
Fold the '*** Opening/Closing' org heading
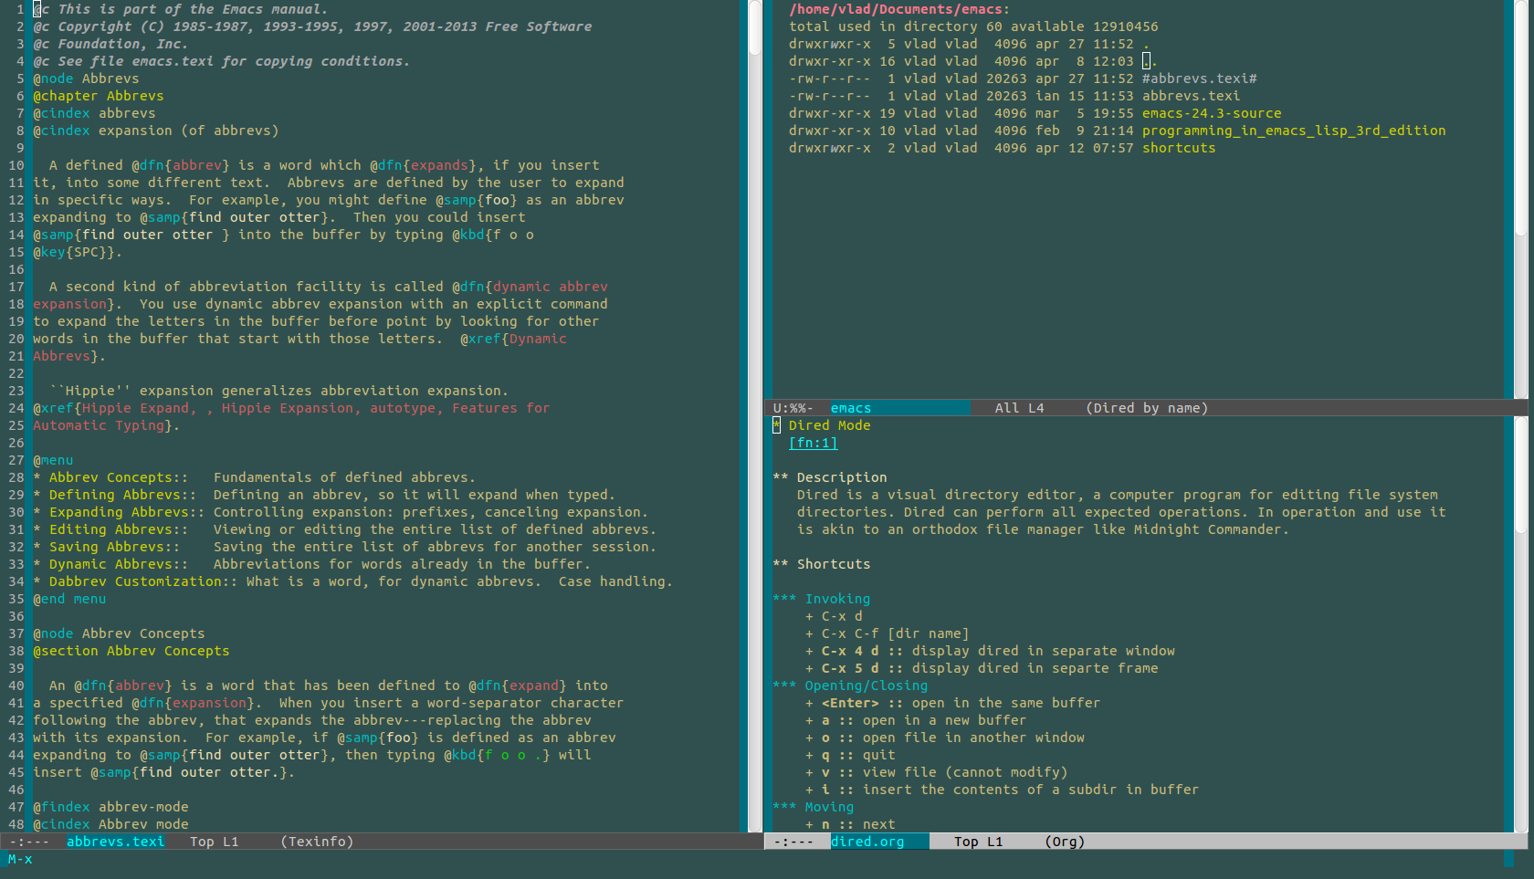point(850,685)
